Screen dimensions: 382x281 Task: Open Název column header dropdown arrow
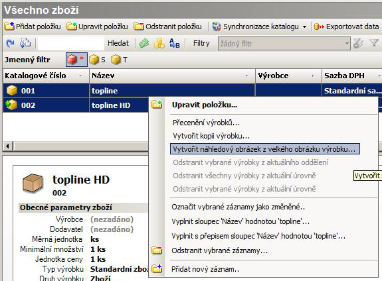(x=246, y=76)
